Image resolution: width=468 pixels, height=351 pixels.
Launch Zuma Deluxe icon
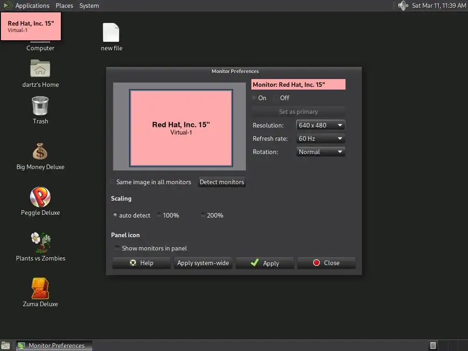tap(40, 288)
